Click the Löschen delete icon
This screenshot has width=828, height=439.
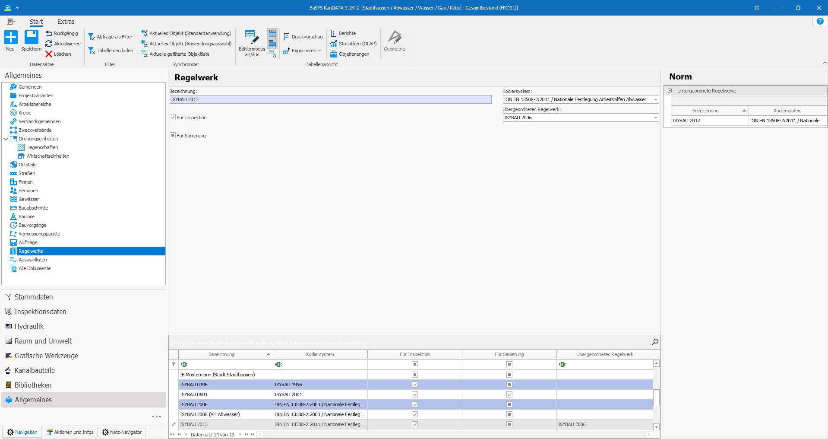pos(49,54)
